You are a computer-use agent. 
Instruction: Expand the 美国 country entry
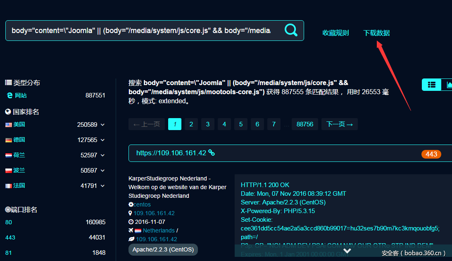point(103,124)
